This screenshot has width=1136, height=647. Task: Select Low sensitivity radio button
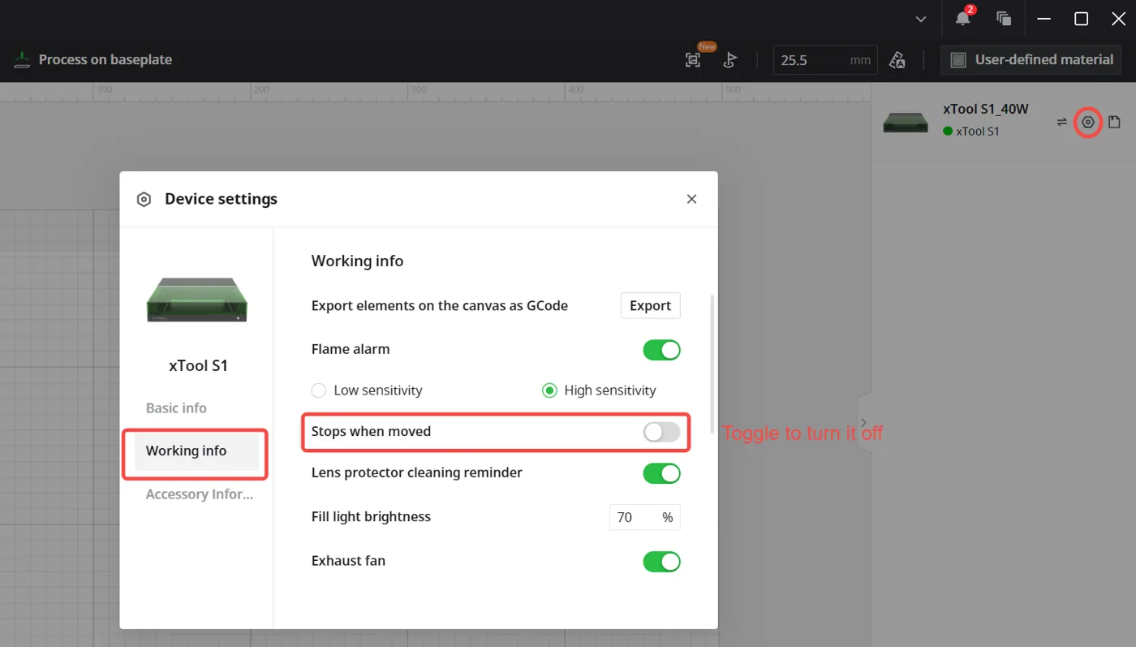coord(319,390)
